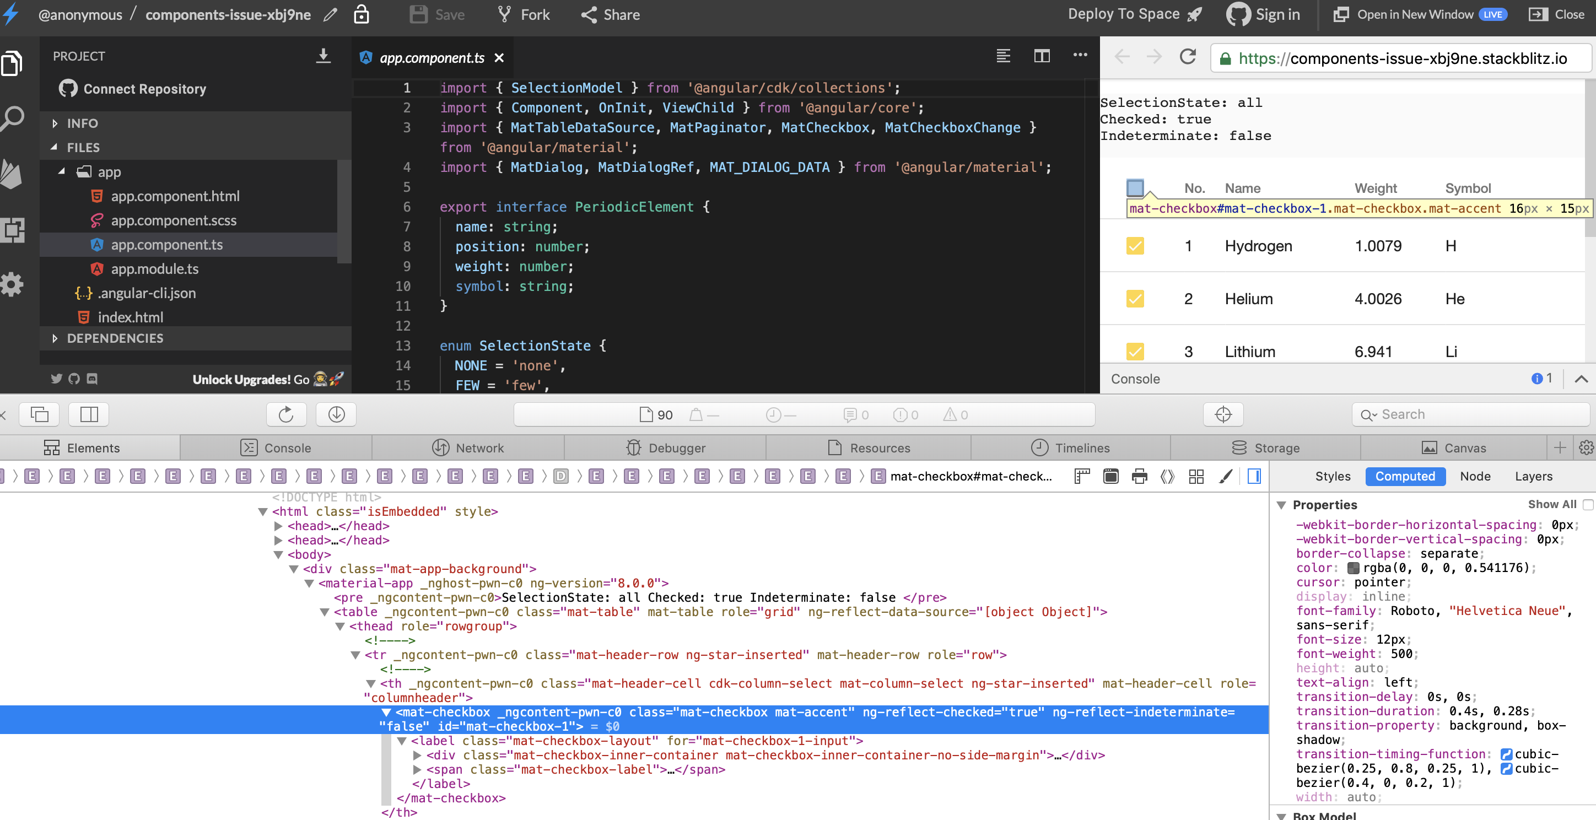Reload the preview page
Image resolution: width=1596 pixels, height=820 pixels.
(1187, 57)
